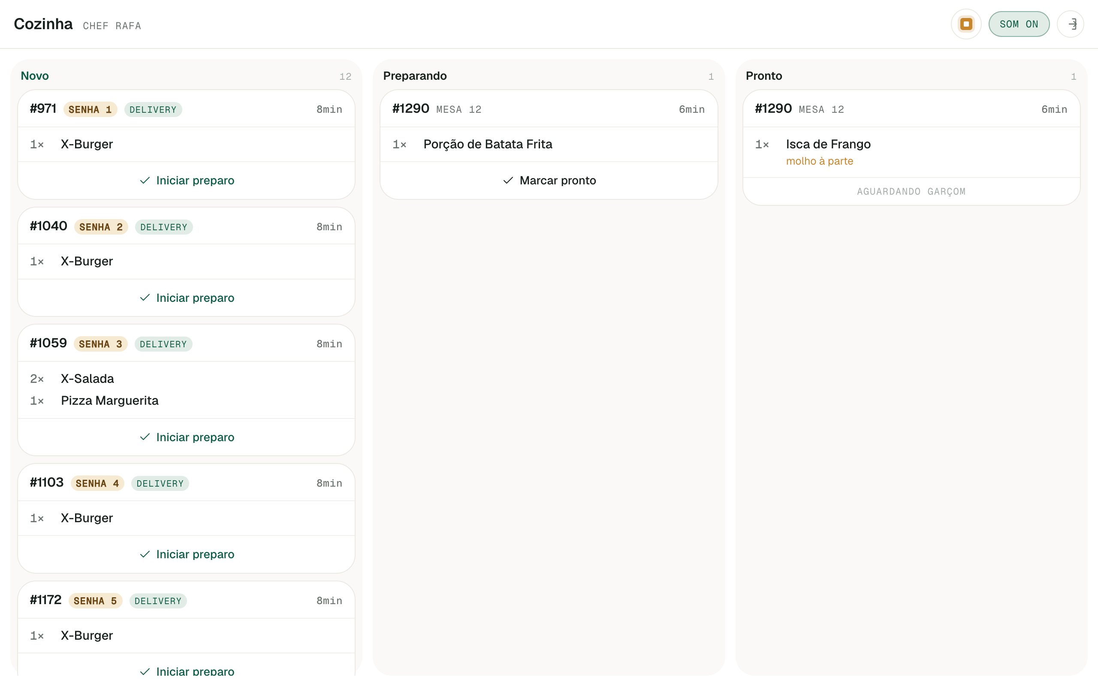Screen dimensions: 1098x686
Task: Start preparing order #1059
Action: click(187, 437)
